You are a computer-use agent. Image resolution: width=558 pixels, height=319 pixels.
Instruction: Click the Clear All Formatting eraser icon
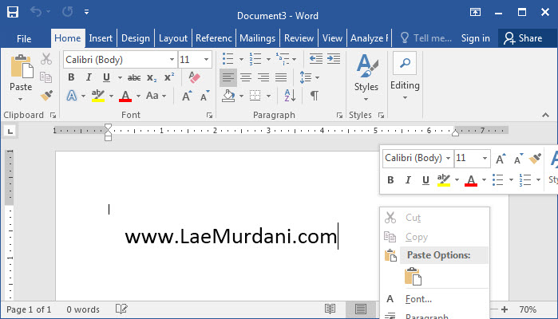tap(194, 77)
